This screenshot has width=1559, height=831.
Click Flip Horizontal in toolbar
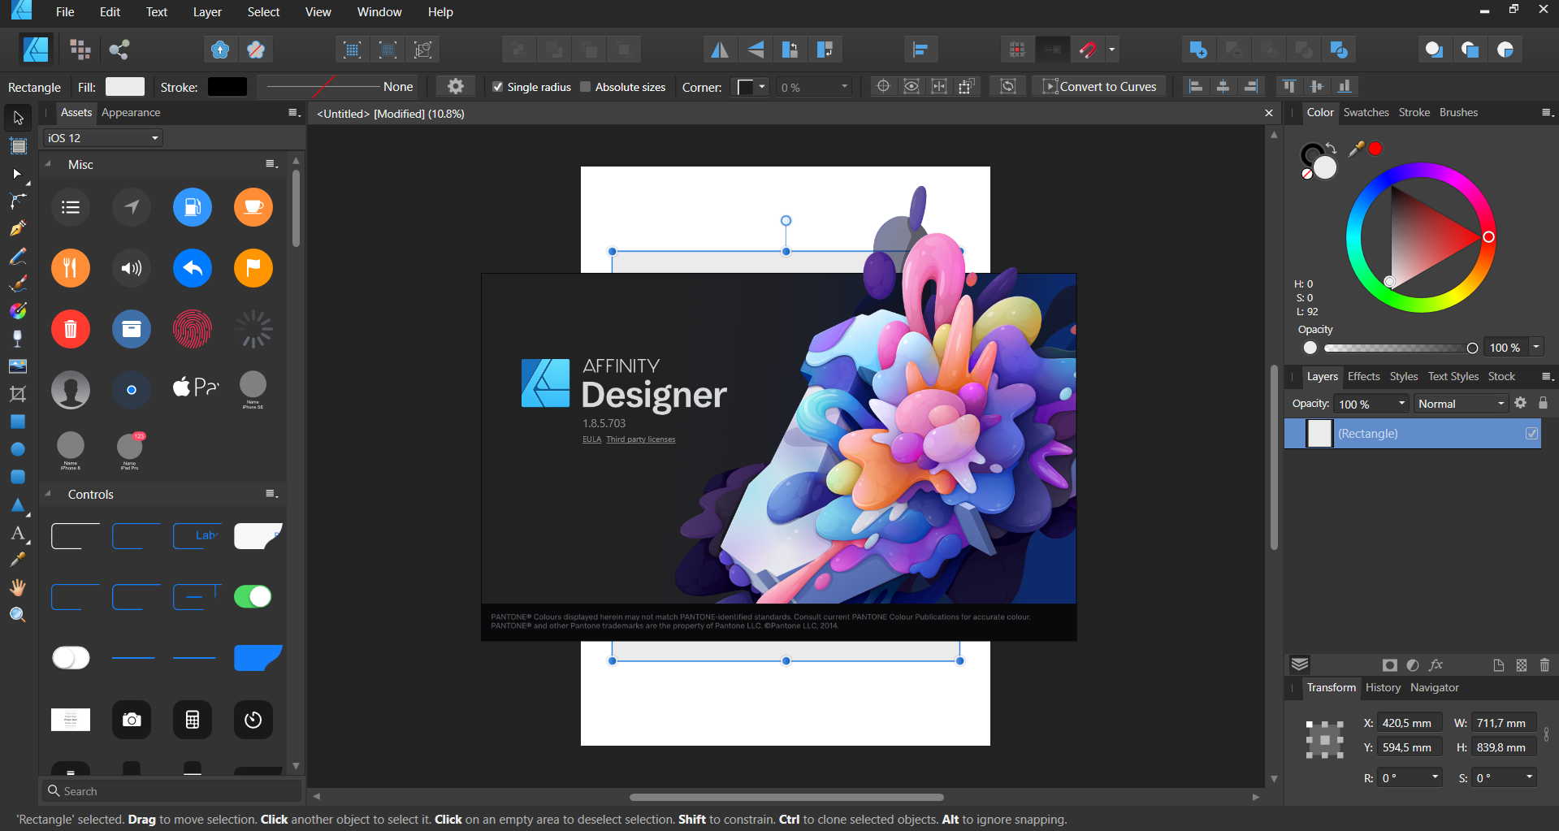coord(720,50)
